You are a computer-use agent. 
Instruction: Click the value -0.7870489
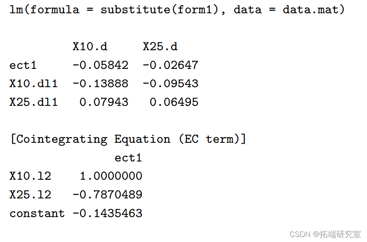pos(107,195)
